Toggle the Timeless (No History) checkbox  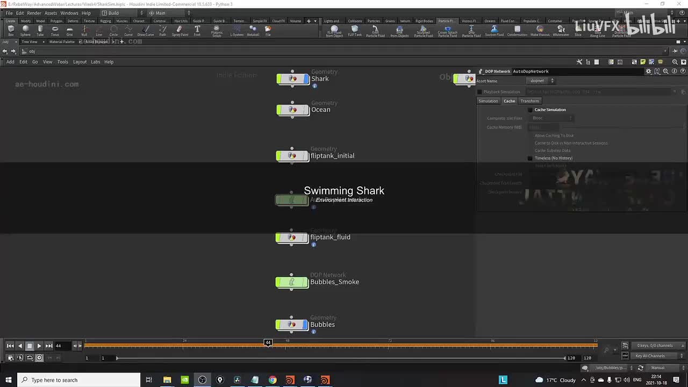coord(530,158)
